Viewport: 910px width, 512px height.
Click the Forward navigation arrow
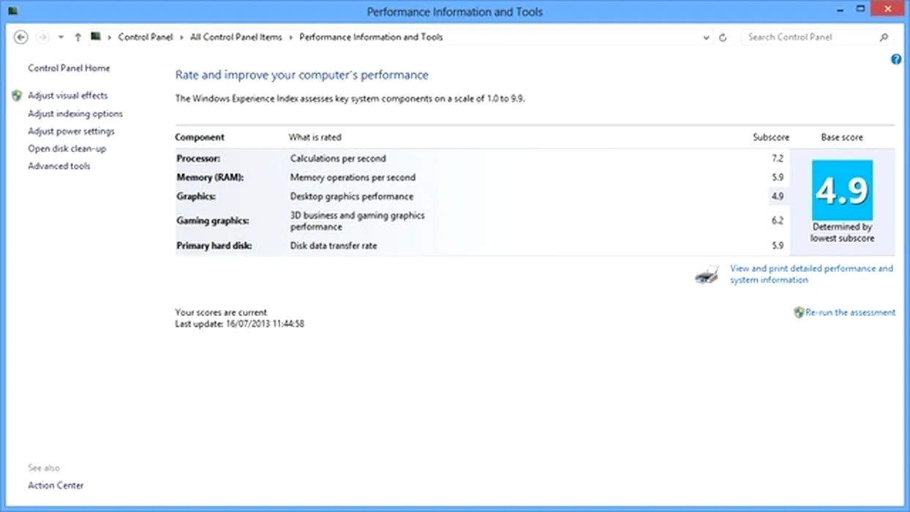[42, 37]
